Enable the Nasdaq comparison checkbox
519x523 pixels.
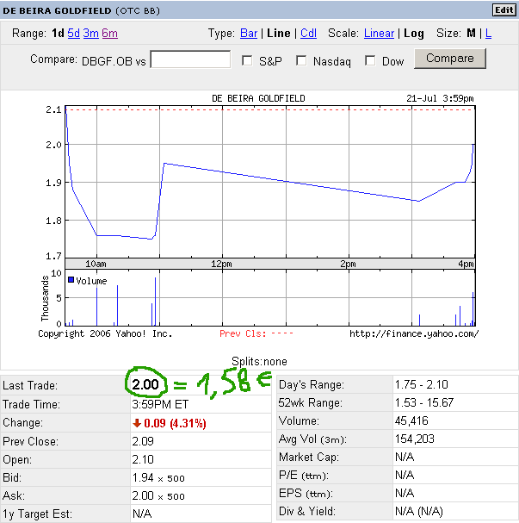(301, 60)
